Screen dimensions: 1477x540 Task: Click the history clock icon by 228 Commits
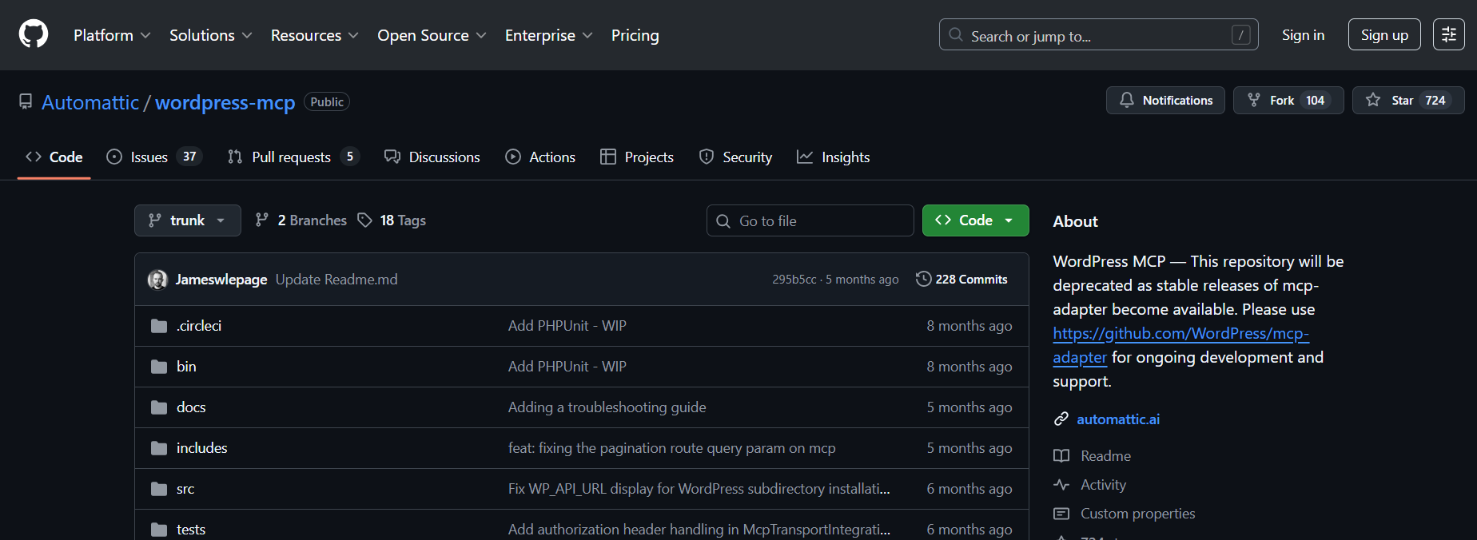[x=923, y=279]
